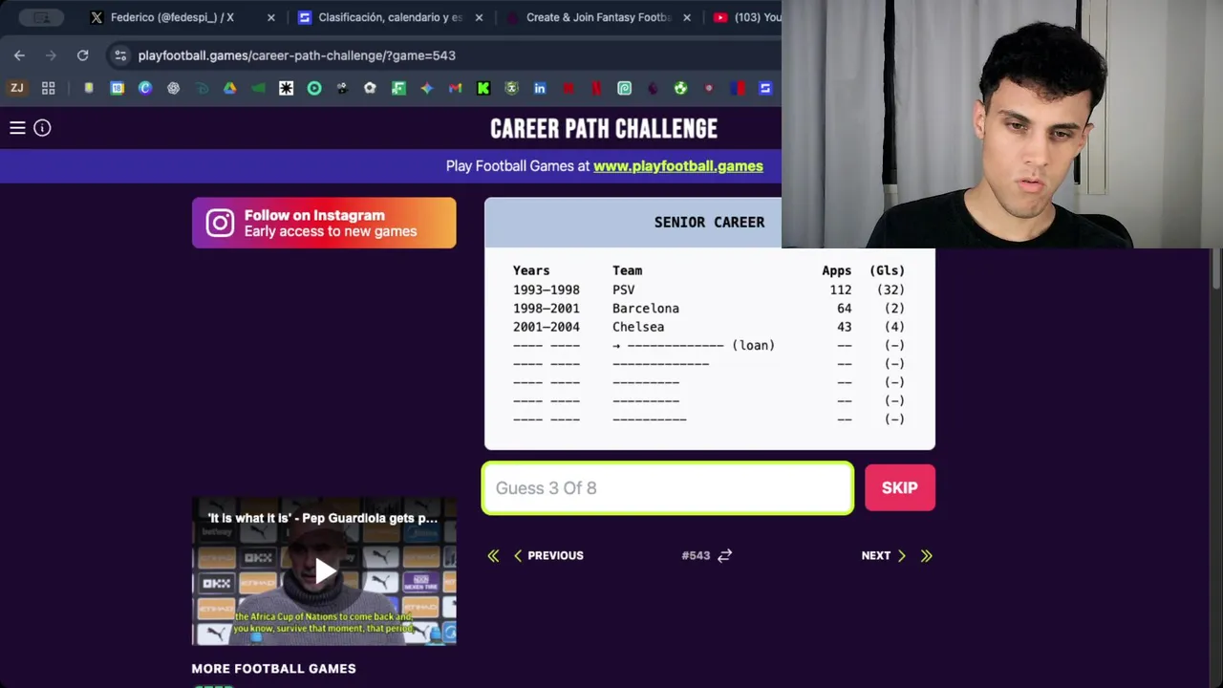
Task: Open the ZJ bookmark in bookmarks bar
Action: pyautogui.click(x=16, y=88)
